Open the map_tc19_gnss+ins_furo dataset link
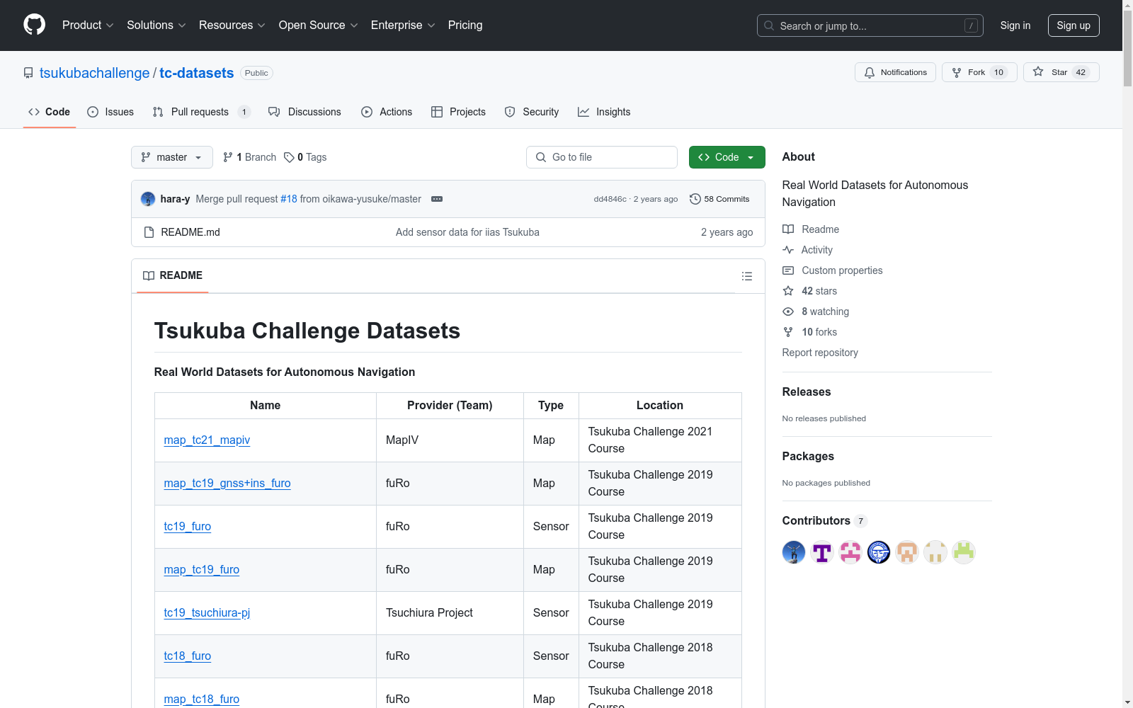Viewport: 1133px width, 708px height. 227,483
